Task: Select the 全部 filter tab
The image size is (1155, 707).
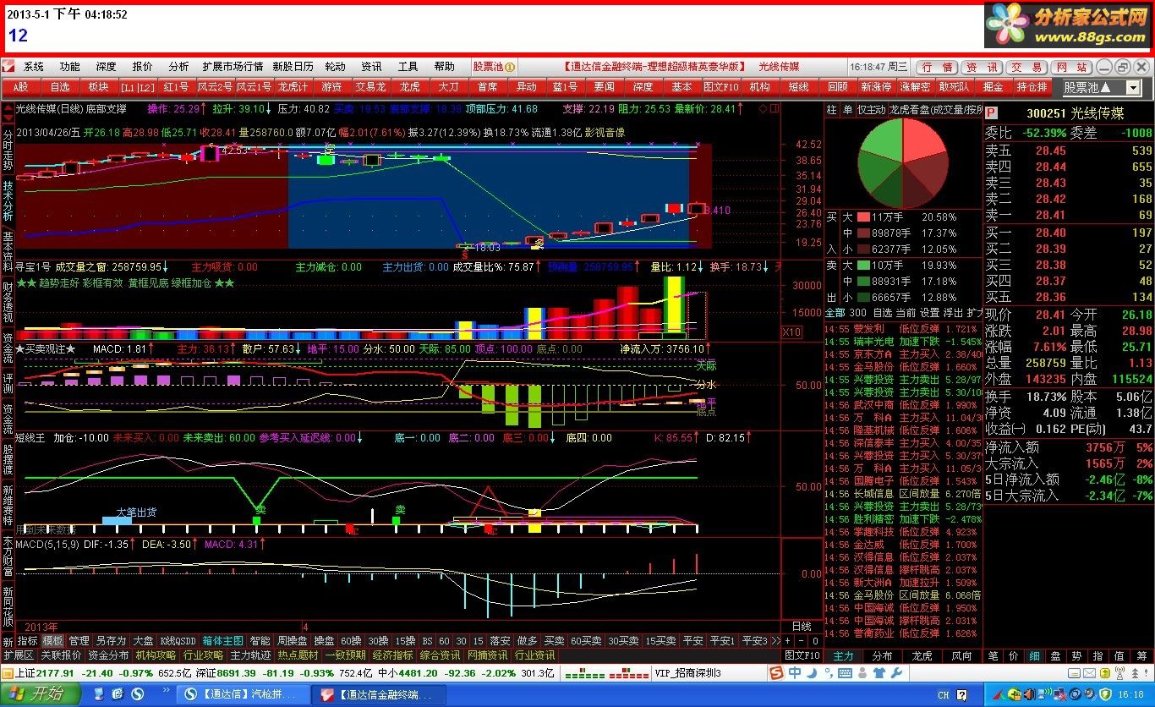Action: [835, 313]
